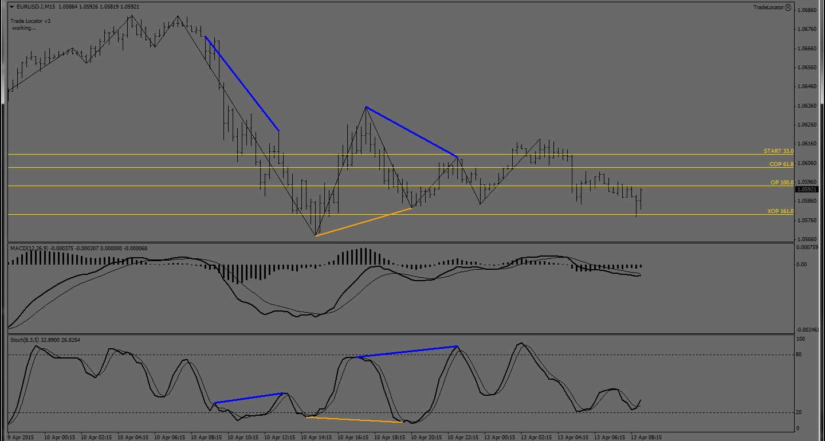The height and width of the screenshot is (441, 825).
Task: Select the TradeLocator expert advisor label
Action: [768, 7]
